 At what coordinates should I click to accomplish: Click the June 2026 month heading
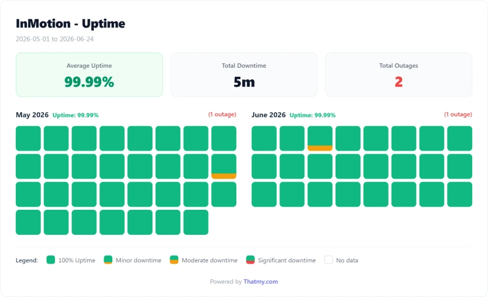(268, 115)
